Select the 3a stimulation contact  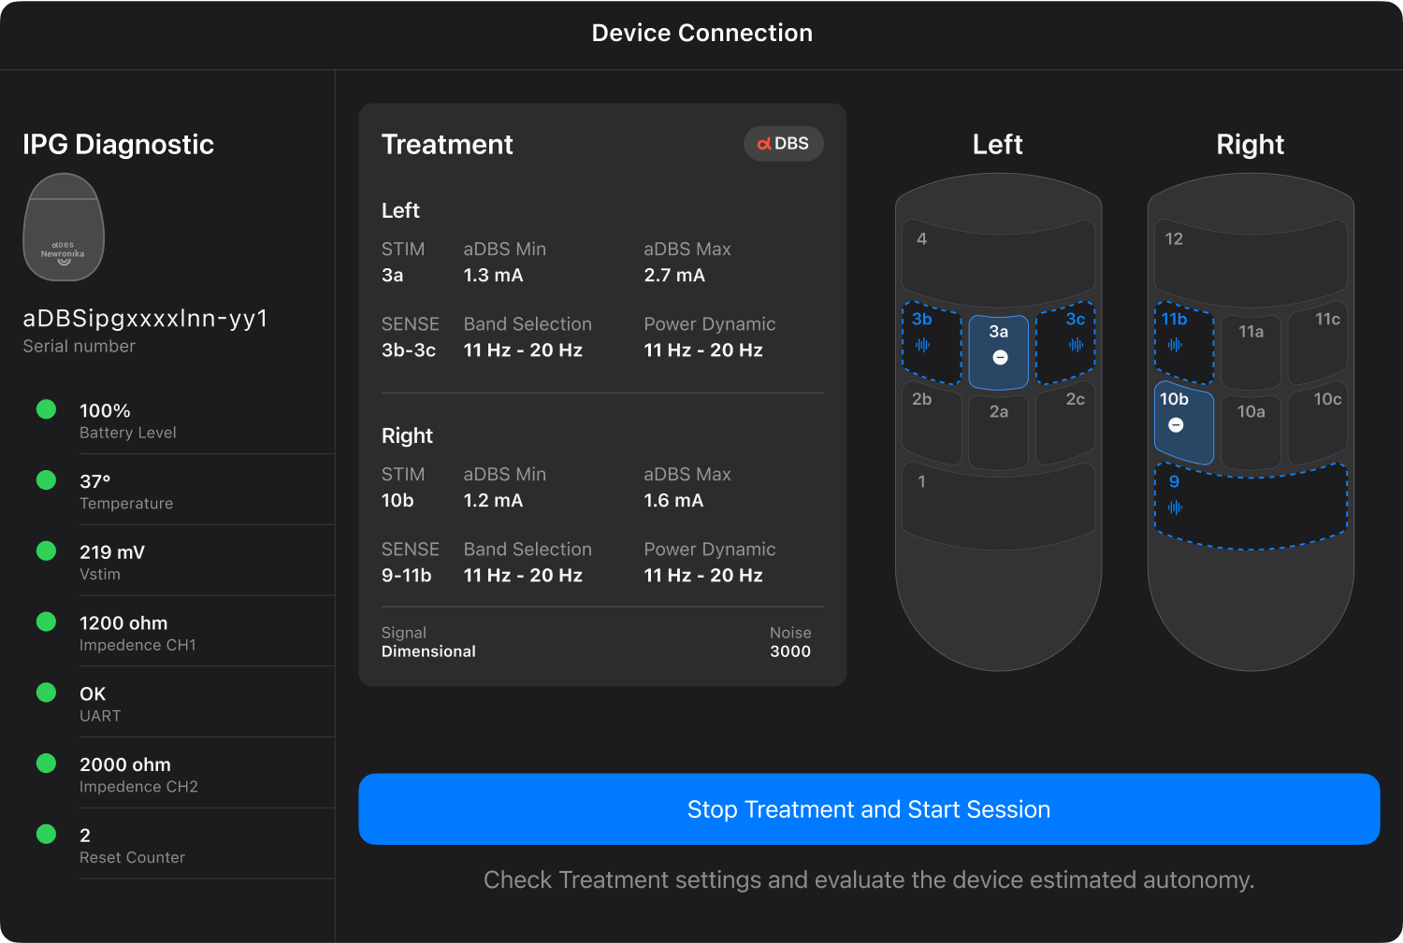click(x=998, y=351)
